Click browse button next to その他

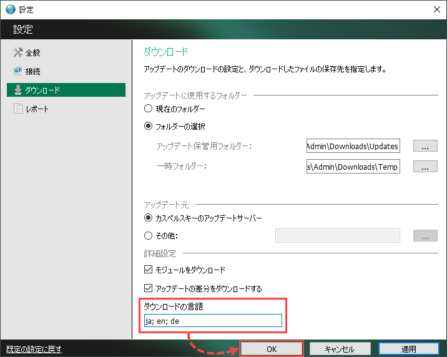click(x=425, y=236)
